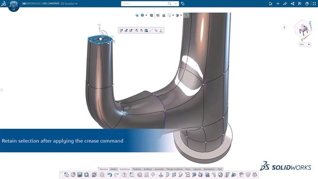Open the help icon in top bar

307,3
